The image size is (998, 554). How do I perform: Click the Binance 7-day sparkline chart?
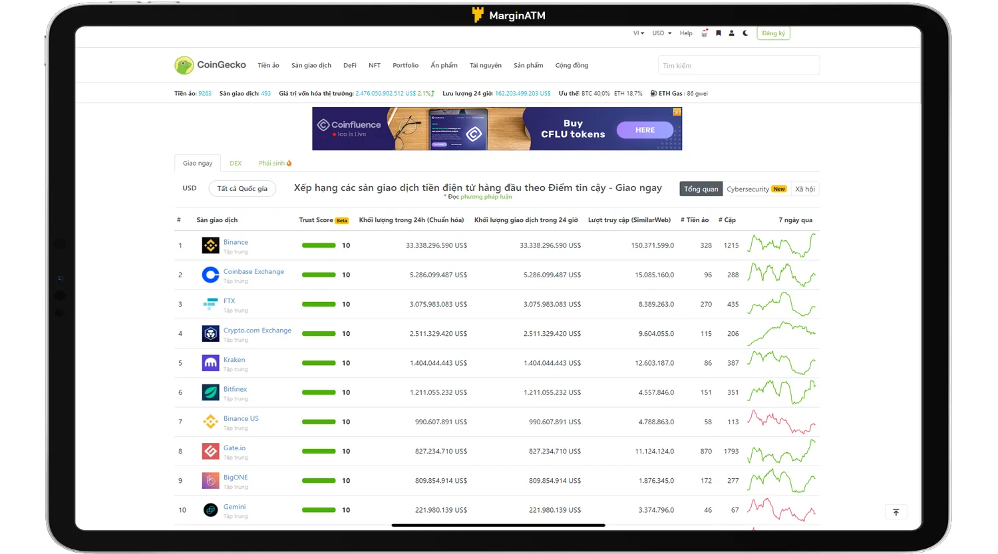pos(782,245)
